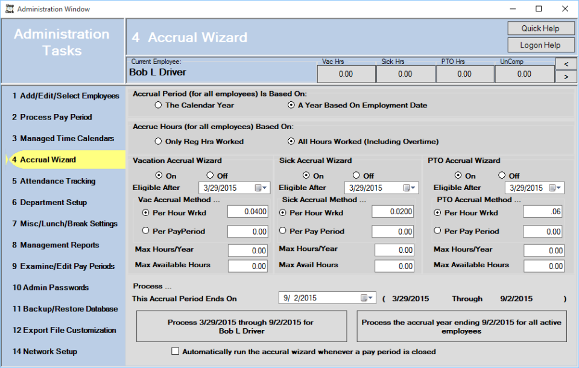Select Sick Per Pay Period method
This screenshot has height=368, width=579.
coord(282,230)
